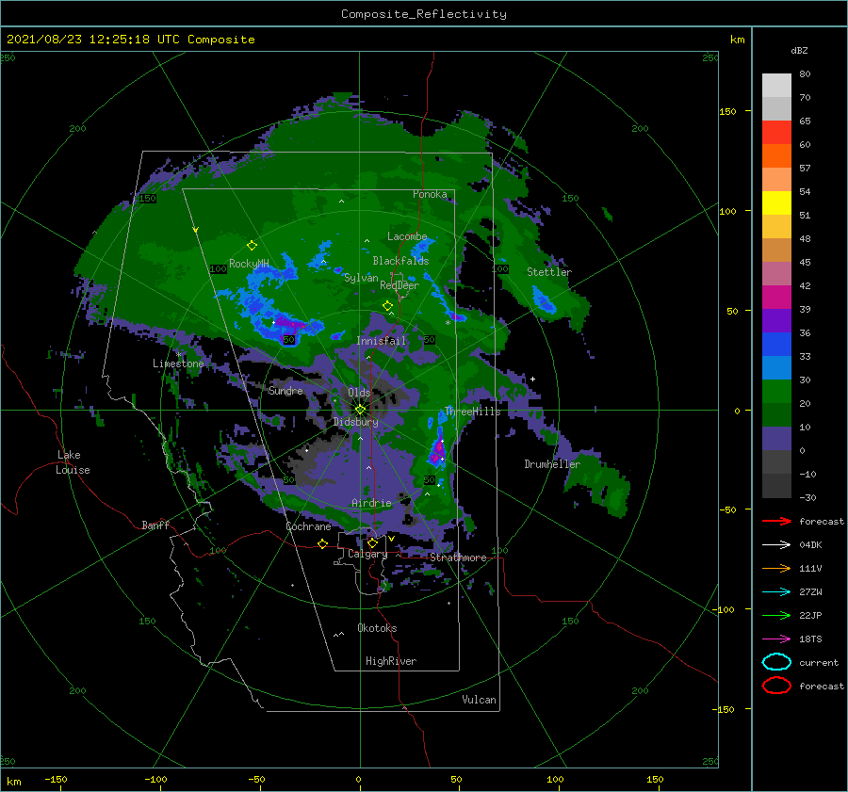This screenshot has width=848, height=792.
Task: Click the dBZ legend heading
Action: pyautogui.click(x=799, y=50)
